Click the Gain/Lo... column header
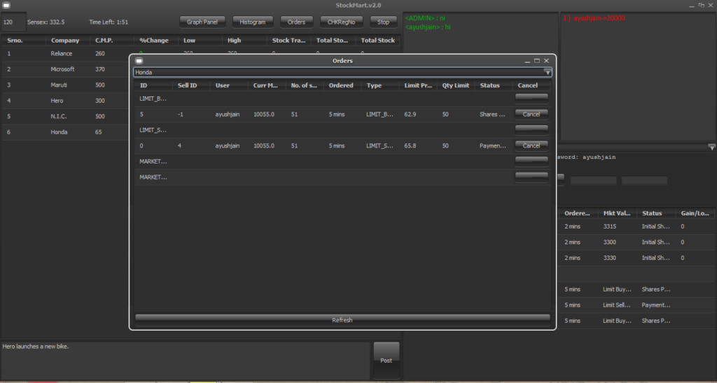This screenshot has width=717, height=383. coord(696,213)
